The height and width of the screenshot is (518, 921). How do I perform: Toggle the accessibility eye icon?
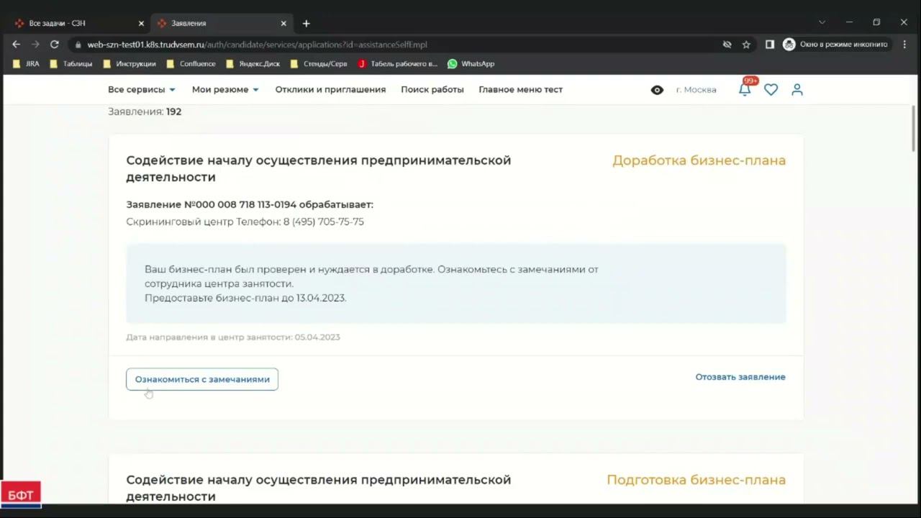pos(657,90)
